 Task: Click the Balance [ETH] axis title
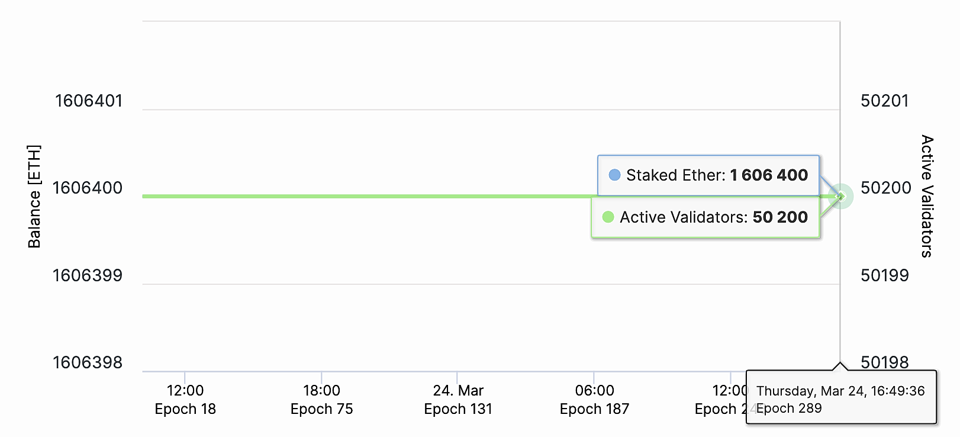pos(34,197)
